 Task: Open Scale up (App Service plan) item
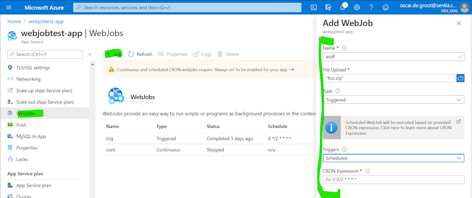pyautogui.click(x=45, y=91)
